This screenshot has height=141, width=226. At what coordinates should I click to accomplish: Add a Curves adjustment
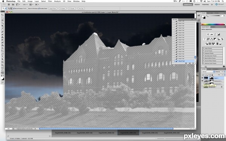point(215,34)
